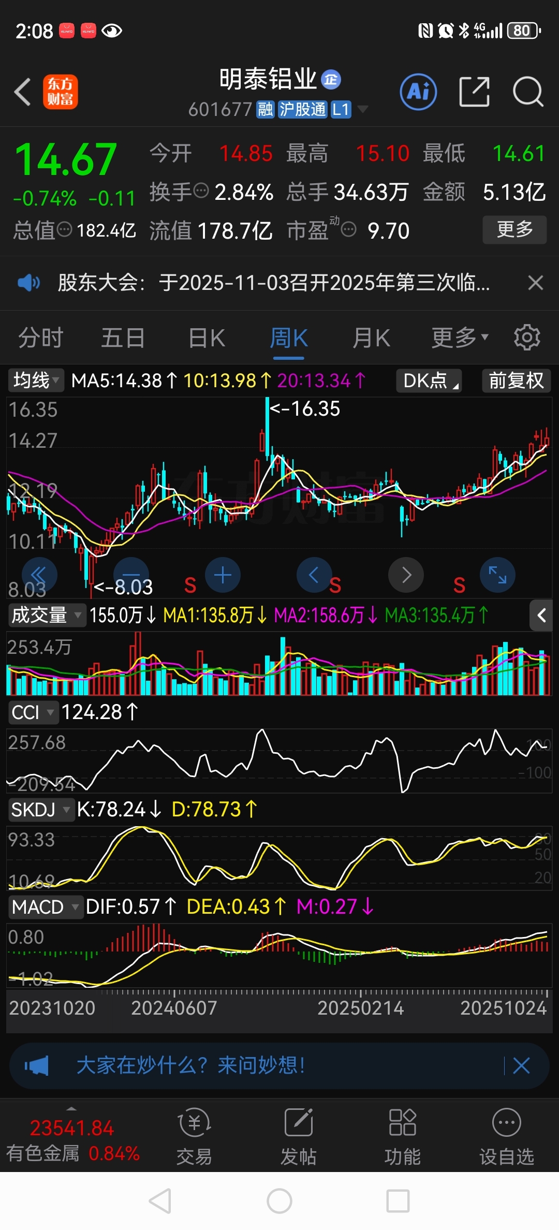Expand 成交量 indicator dropdown

pos(47,615)
